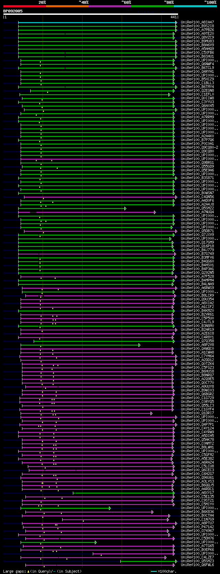This screenshot has width=220, height=574.
Task: Click the orange ~40% identity legend segment
Action: [67, 6]
